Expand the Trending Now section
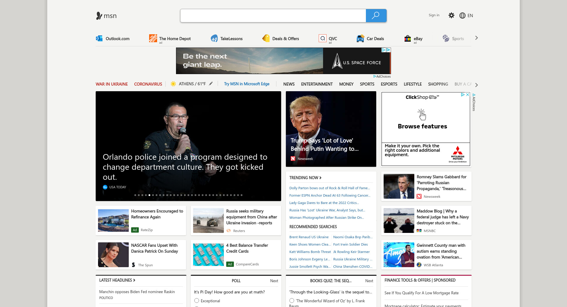The width and height of the screenshot is (567, 307). click(305, 178)
